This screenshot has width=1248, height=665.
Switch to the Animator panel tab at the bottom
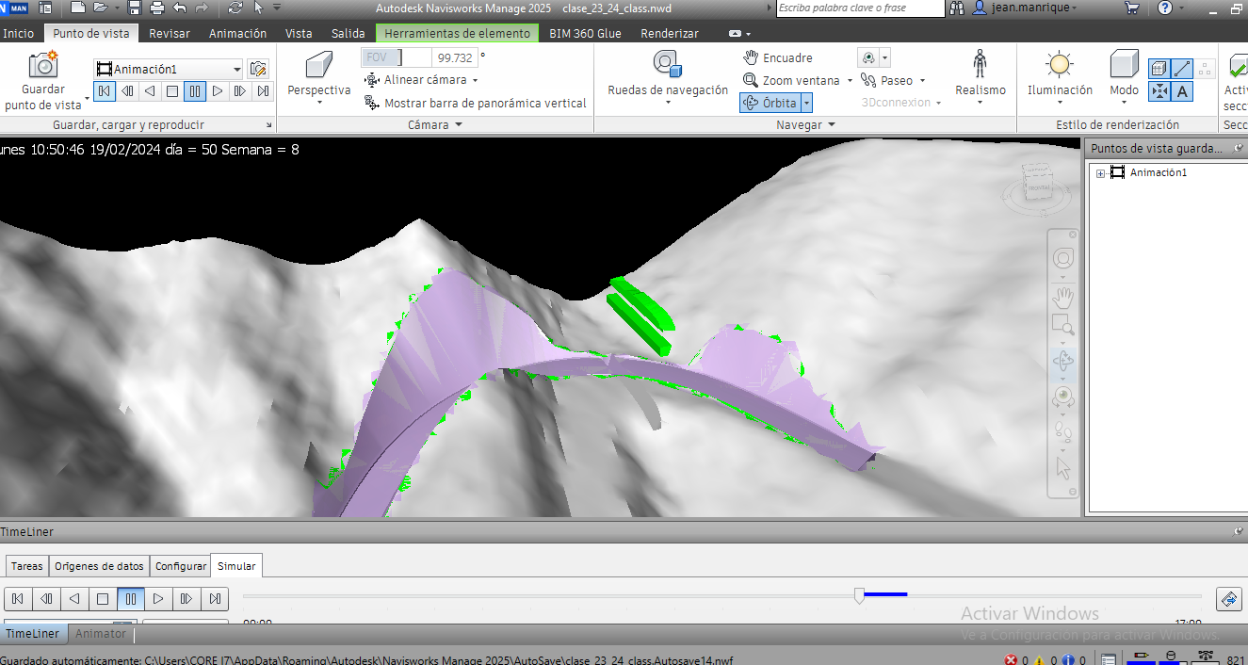point(101,634)
